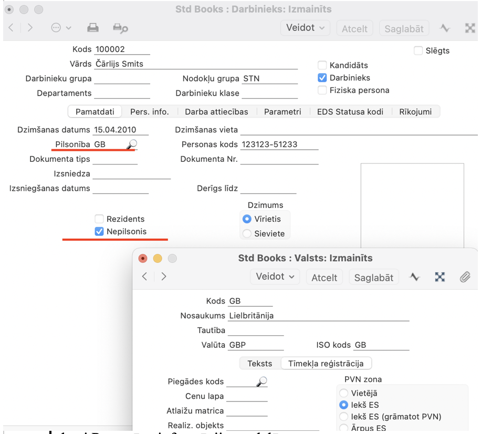Enable the Rezidents checkbox
This screenshot has height=434, width=481.
(99, 219)
